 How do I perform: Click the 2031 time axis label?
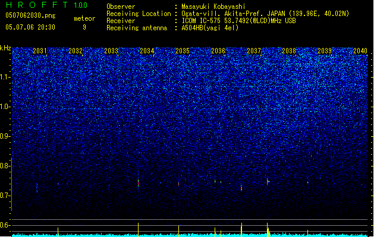click(40, 50)
